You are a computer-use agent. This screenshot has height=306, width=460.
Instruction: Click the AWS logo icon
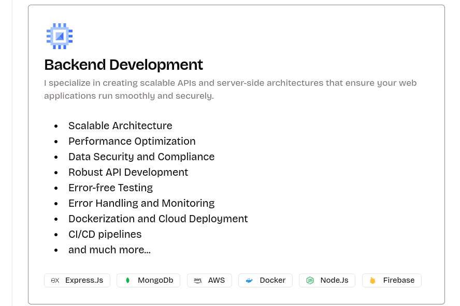[x=197, y=280]
